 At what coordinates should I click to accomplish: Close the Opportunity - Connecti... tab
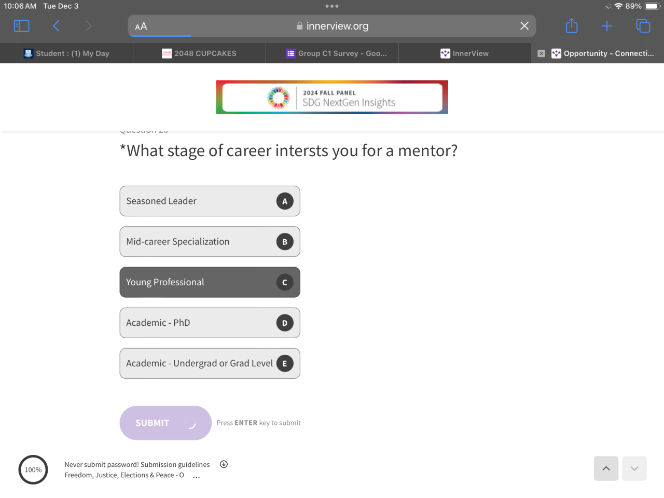pyautogui.click(x=541, y=53)
